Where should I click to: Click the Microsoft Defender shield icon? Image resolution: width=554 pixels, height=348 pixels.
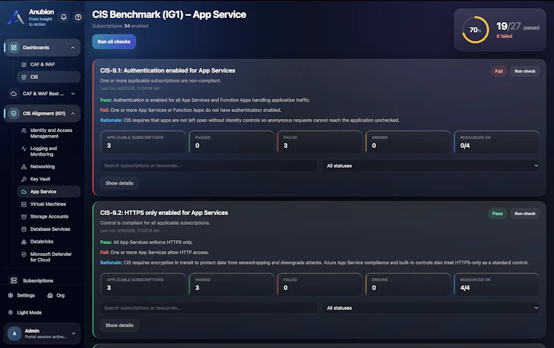pyautogui.click(x=24, y=254)
